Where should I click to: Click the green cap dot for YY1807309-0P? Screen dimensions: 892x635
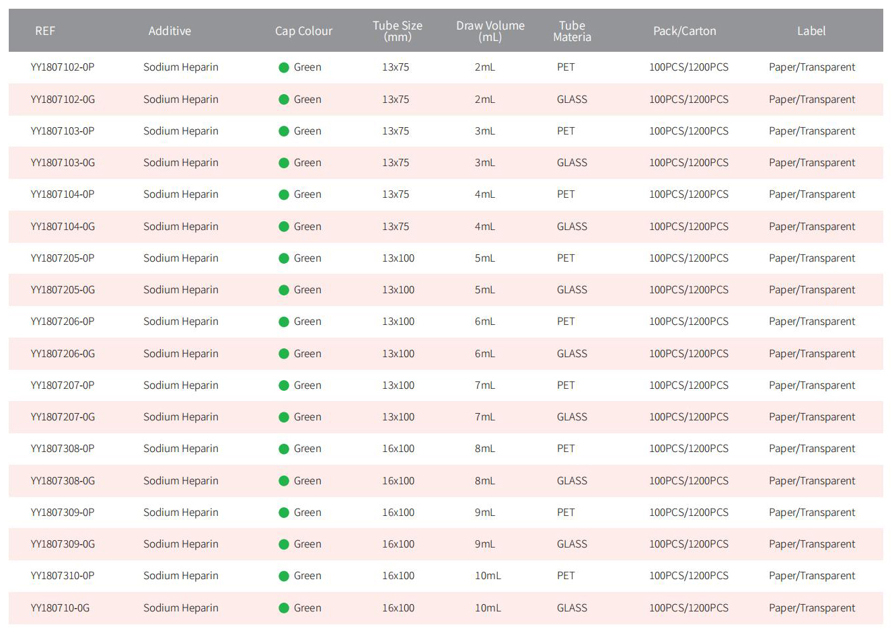pos(284,513)
